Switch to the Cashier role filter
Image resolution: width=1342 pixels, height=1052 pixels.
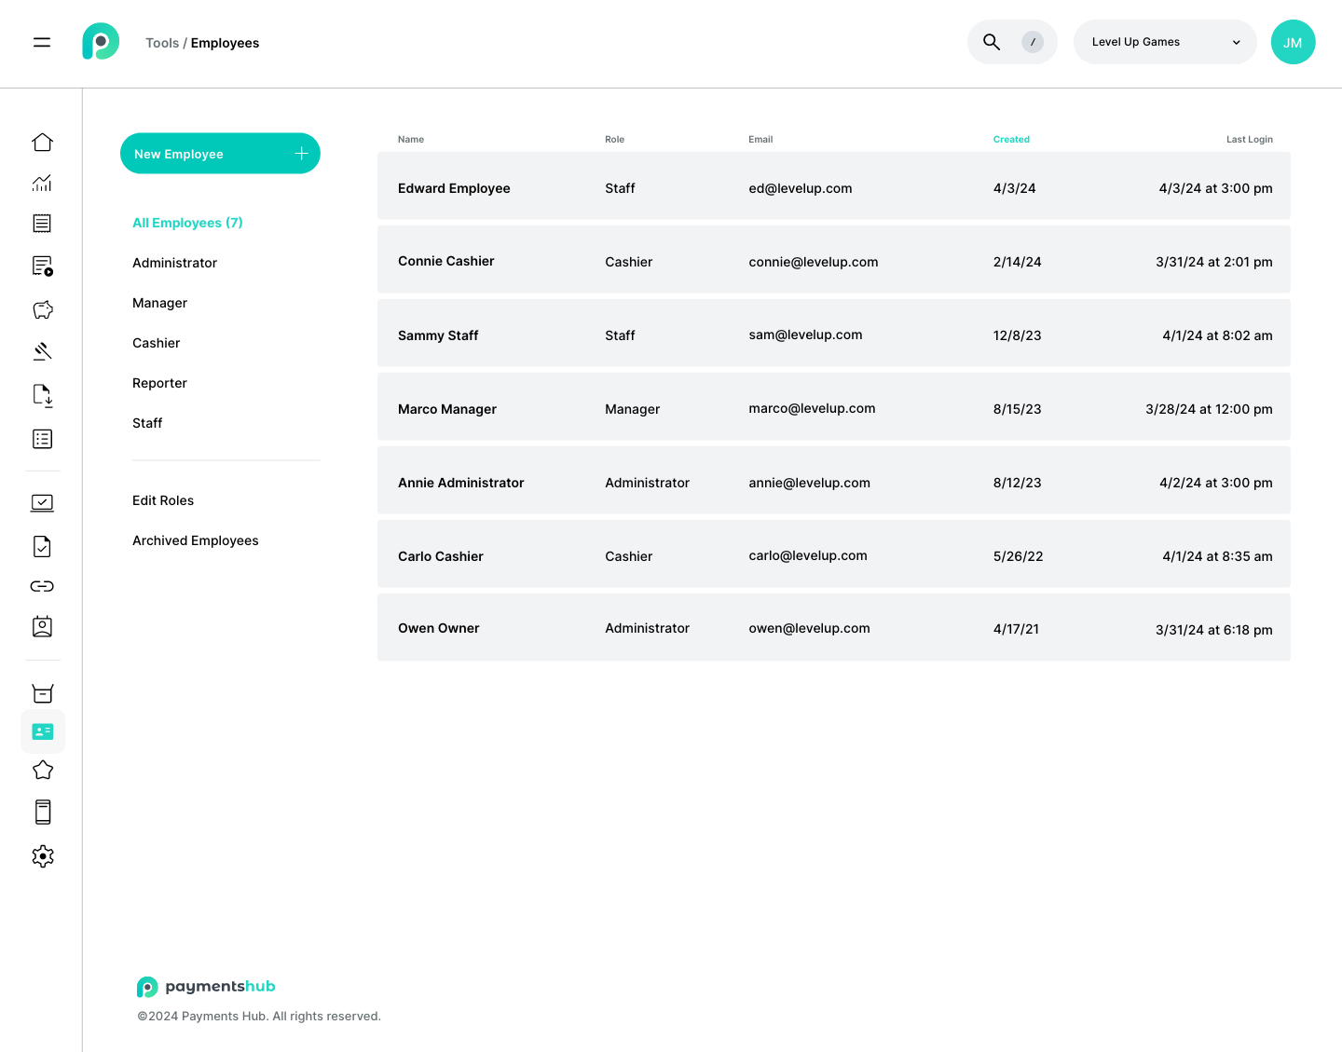pos(156,343)
